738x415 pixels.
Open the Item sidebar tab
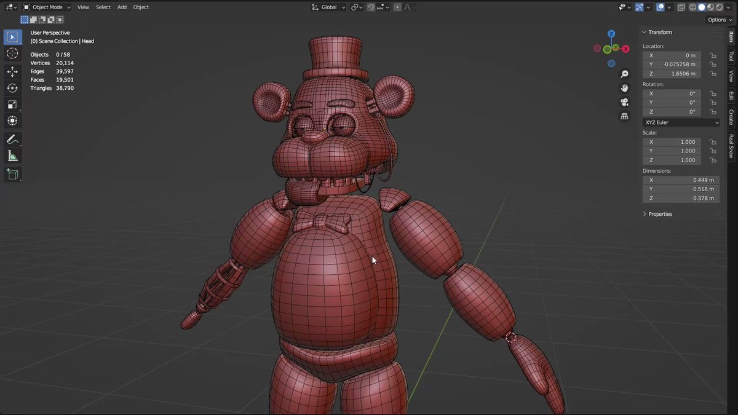point(731,38)
